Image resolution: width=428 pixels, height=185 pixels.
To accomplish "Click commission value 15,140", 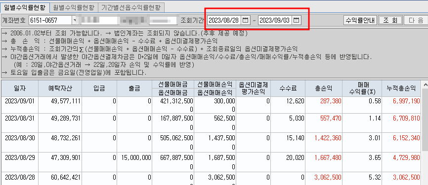I will (x=296, y=138).
